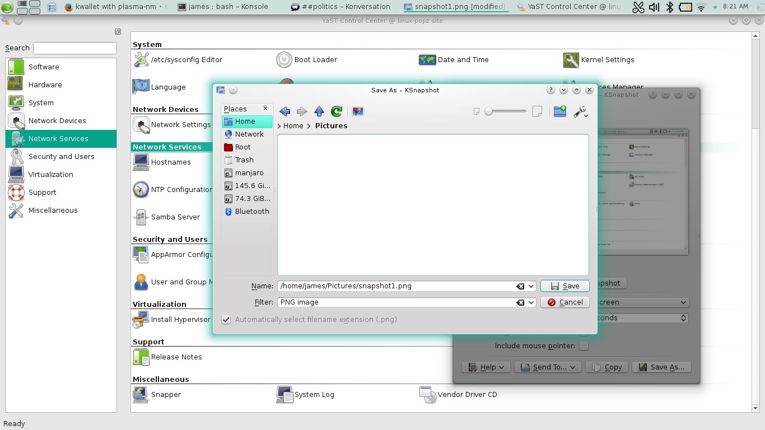
Task: Click the Save button
Action: pyautogui.click(x=565, y=286)
